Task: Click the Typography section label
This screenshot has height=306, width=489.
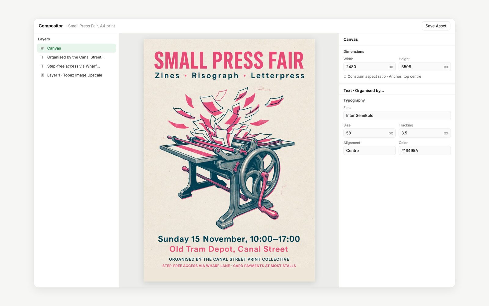Action: pos(354,100)
